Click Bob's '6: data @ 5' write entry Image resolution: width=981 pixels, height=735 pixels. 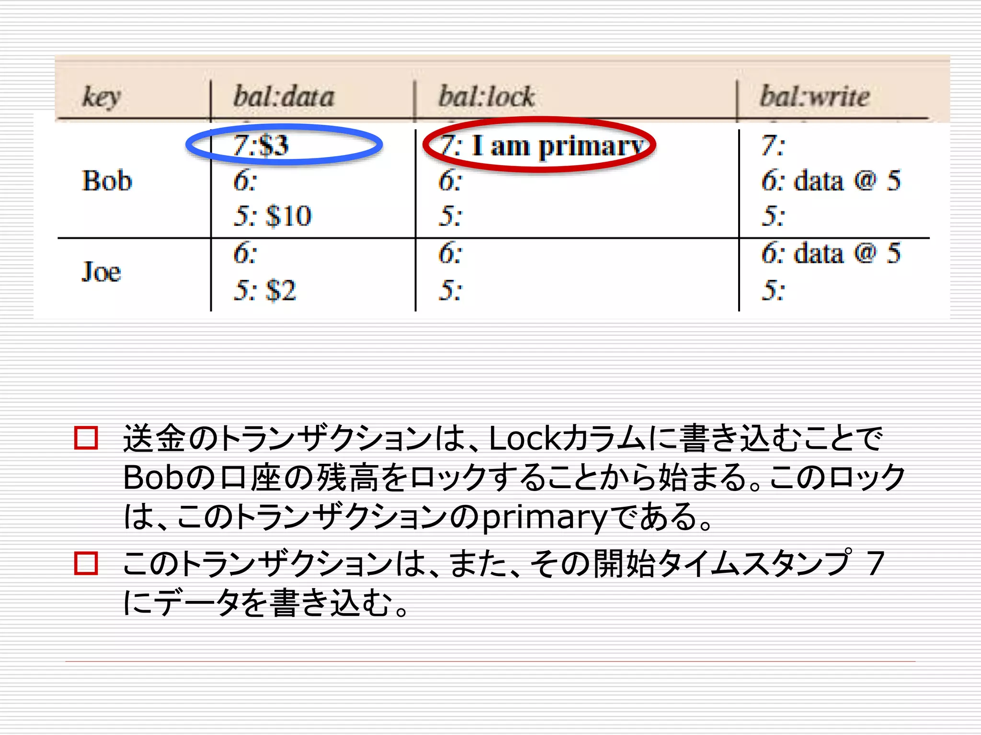click(831, 181)
